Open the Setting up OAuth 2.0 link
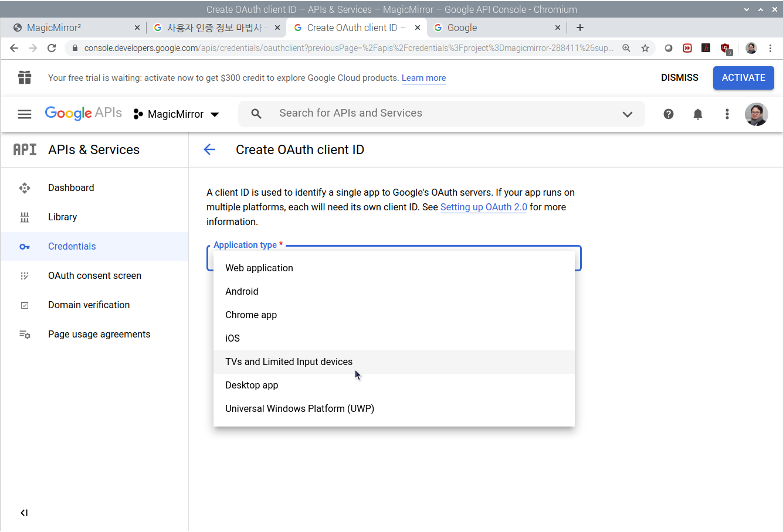 484,207
